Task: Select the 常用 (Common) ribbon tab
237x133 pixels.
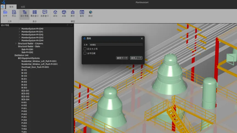Action: (x=11, y=7)
